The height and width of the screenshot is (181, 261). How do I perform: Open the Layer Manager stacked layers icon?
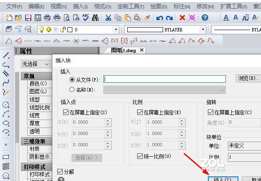pos(9,29)
